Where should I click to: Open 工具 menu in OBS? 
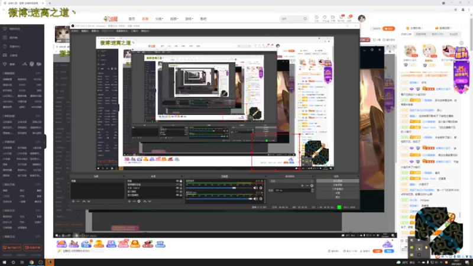coord(135,31)
